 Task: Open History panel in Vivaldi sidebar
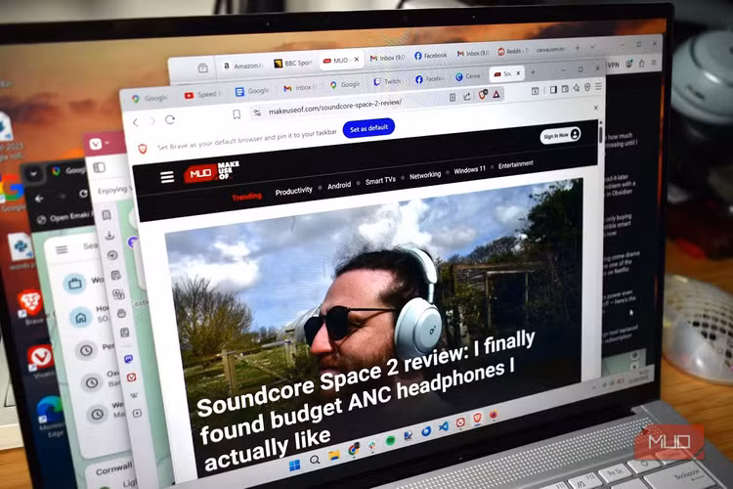coord(112,255)
